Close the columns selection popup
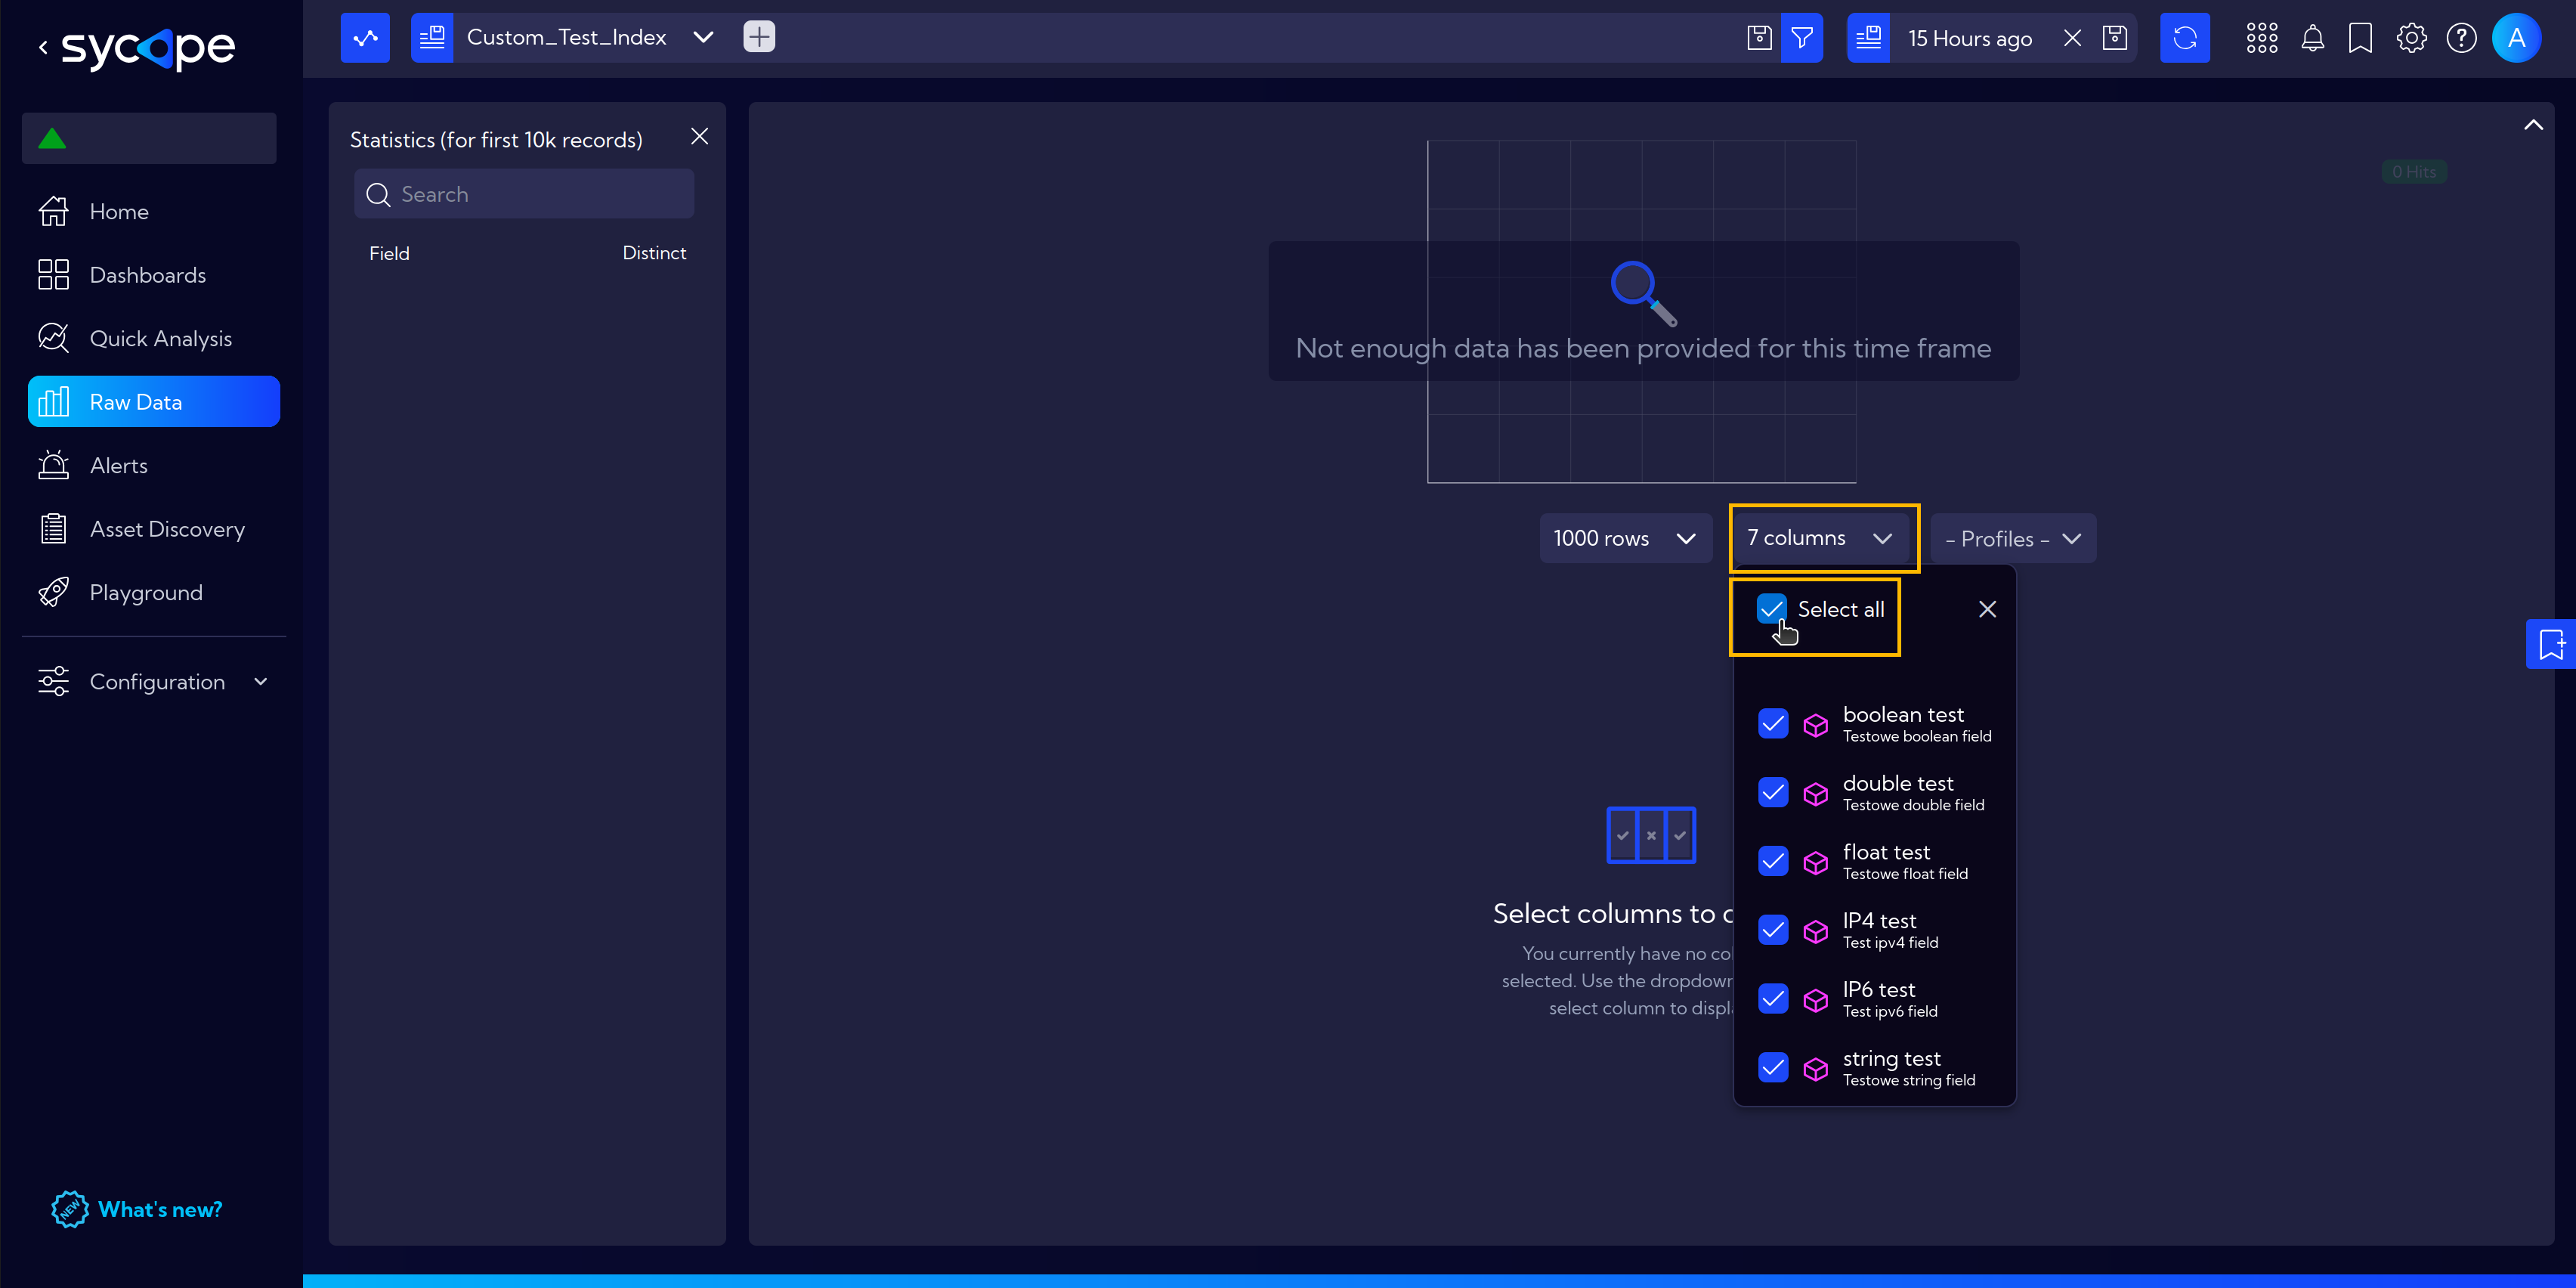Screen dimensions: 2576x1288 [1988, 609]
